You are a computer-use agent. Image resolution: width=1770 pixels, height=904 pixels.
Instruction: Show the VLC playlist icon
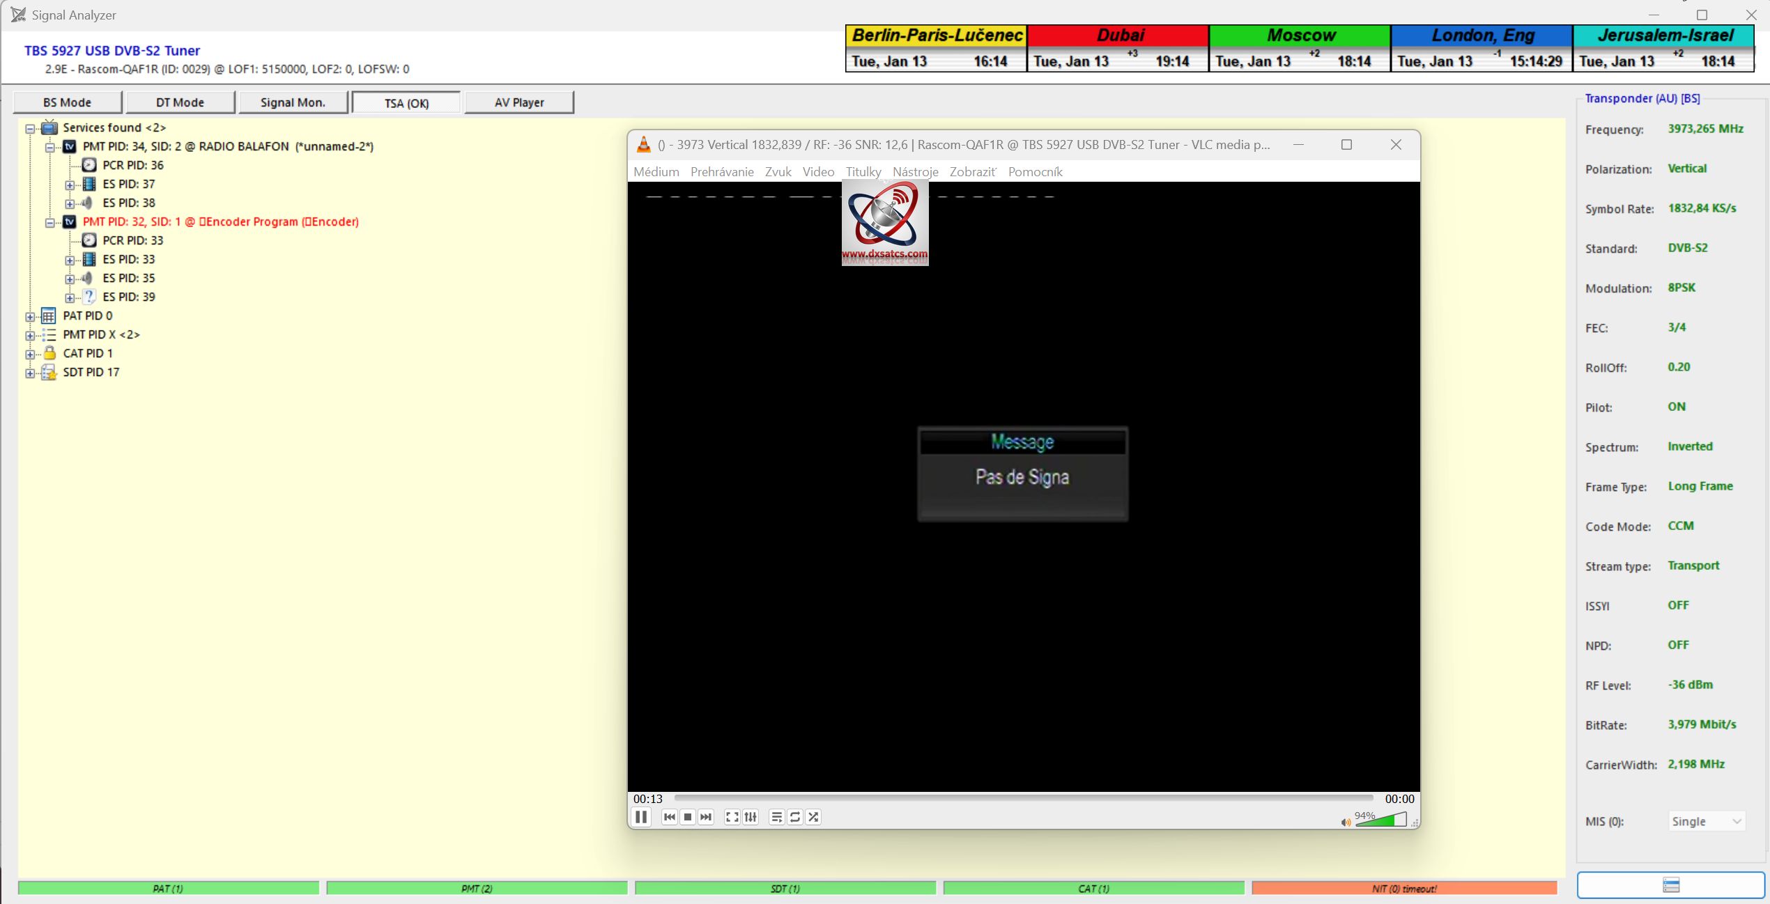(776, 817)
